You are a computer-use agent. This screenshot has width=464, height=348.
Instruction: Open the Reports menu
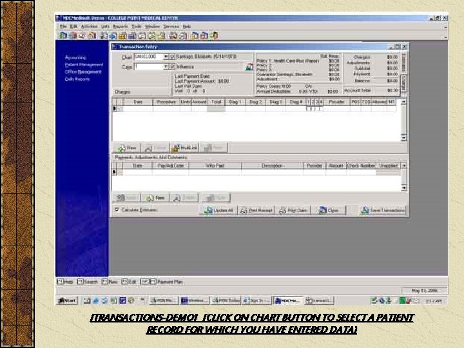(x=120, y=26)
